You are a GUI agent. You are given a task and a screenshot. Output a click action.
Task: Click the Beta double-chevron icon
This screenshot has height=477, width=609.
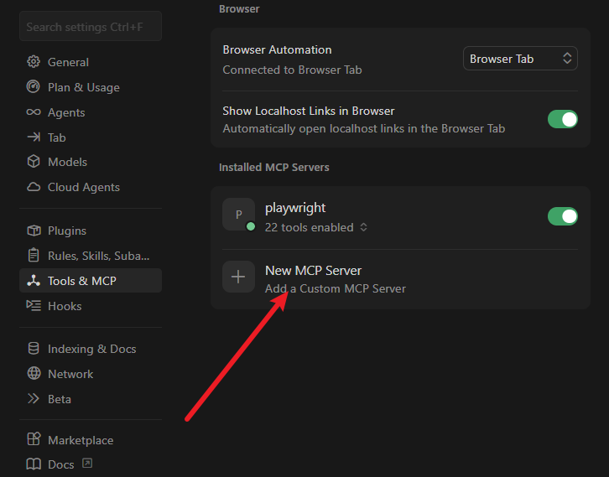tap(34, 398)
